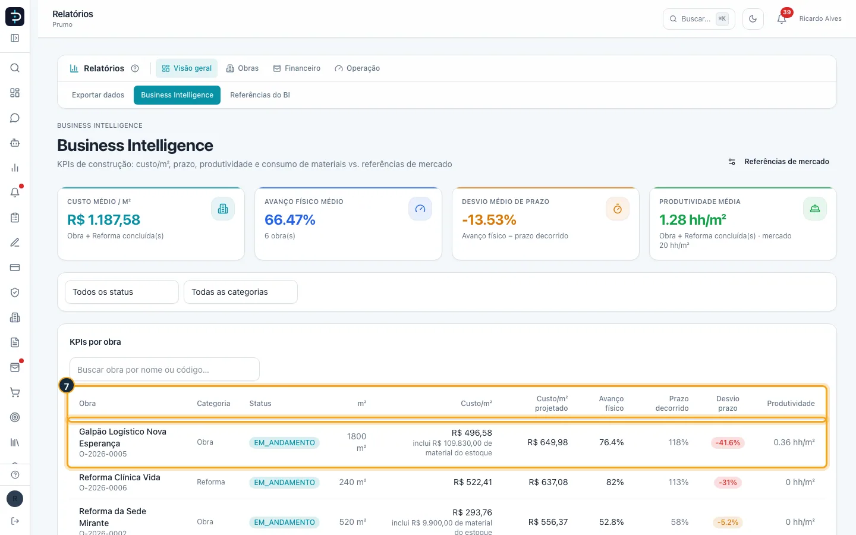Open the pencil edit icon in sidebar
Screen dimensions: 856x535
point(15,243)
